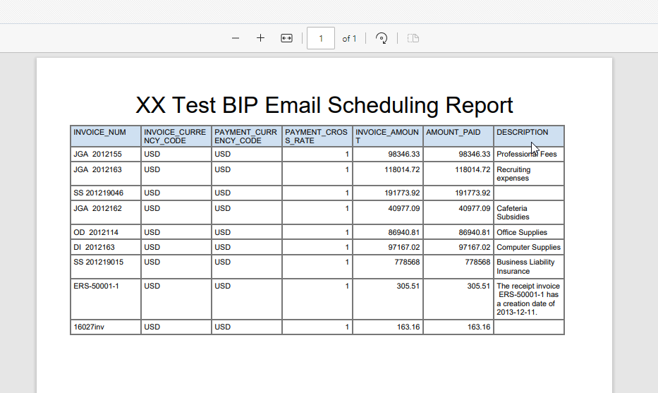
Task: Select the Office Supplies description
Action: click(522, 232)
